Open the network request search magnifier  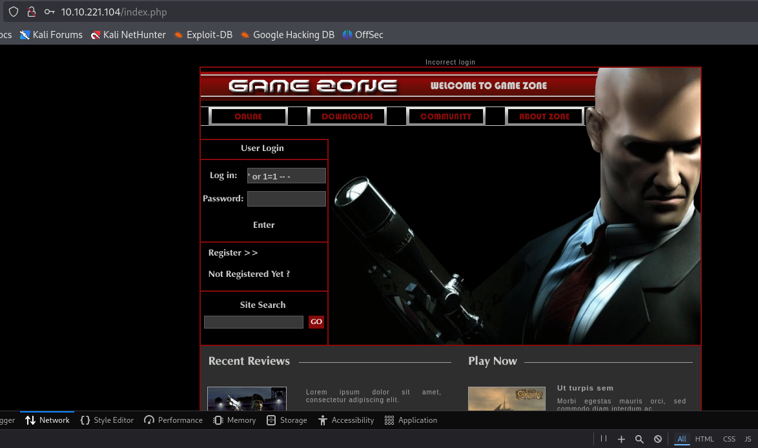[x=639, y=439]
